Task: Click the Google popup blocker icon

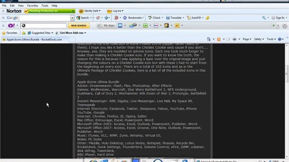Action: (117, 18)
